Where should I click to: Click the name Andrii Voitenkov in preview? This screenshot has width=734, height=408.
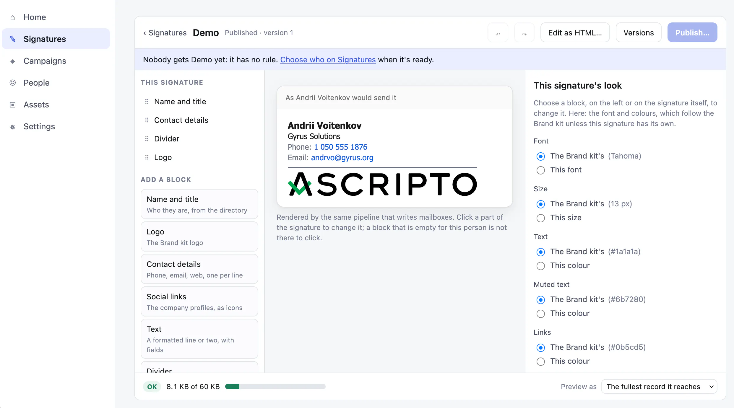click(x=324, y=125)
